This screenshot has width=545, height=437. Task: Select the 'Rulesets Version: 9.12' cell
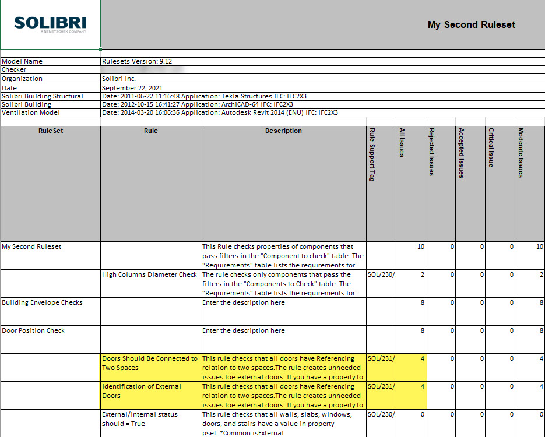pyautogui.click(x=322, y=61)
